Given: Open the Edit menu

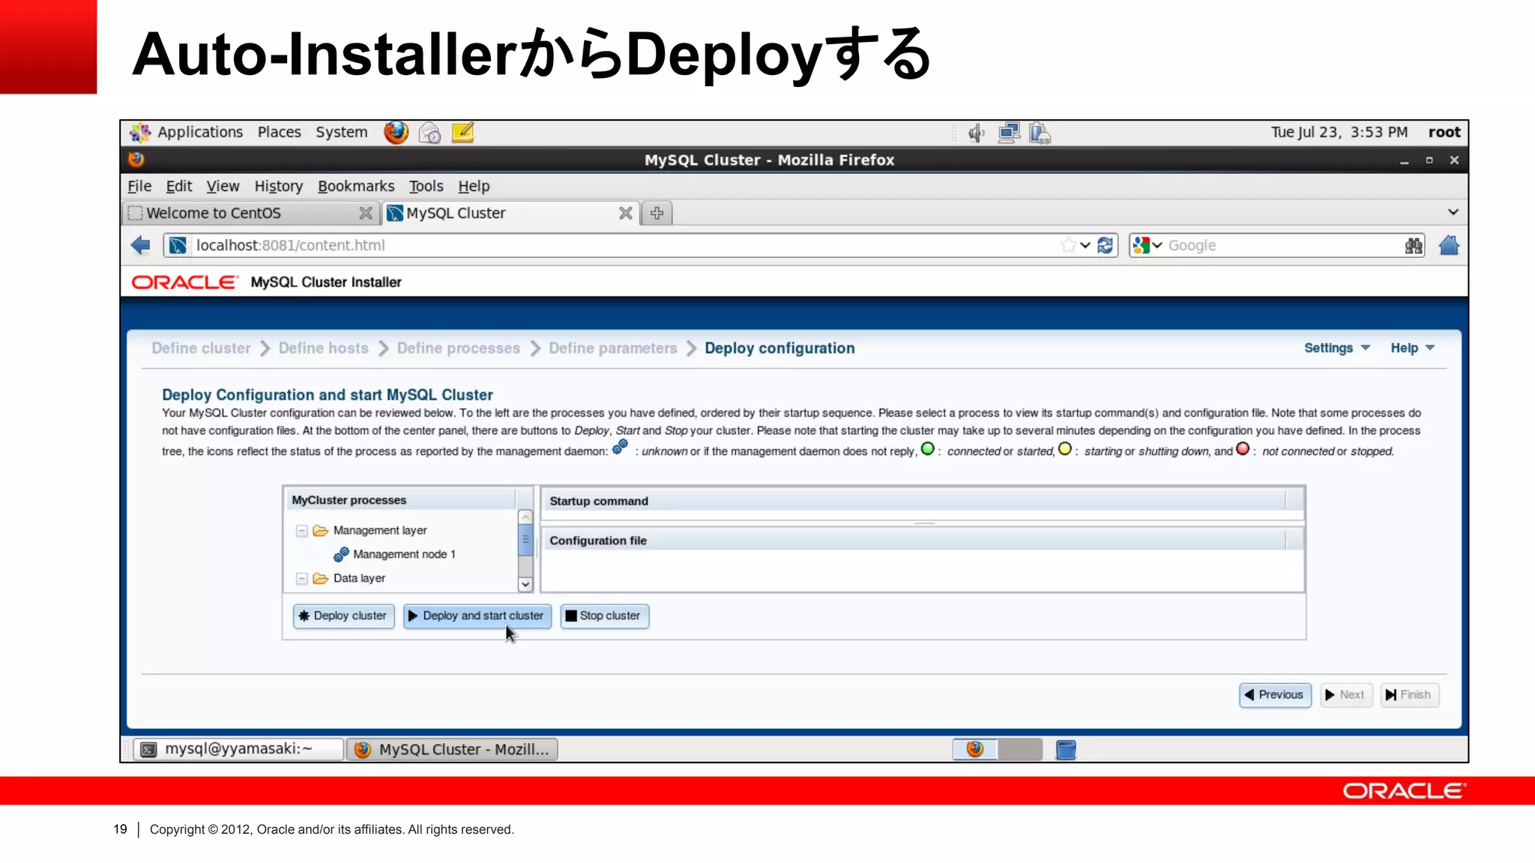Looking at the screenshot, I should click(179, 186).
